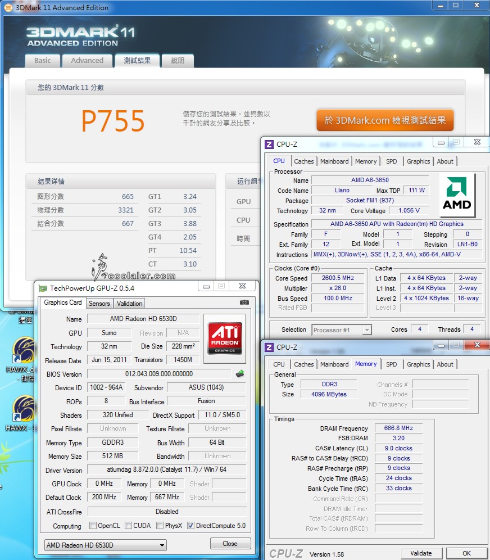Viewport: 490px width, 560px height.
Task: Click the upper CPU-Z window title icon
Action: click(x=269, y=144)
